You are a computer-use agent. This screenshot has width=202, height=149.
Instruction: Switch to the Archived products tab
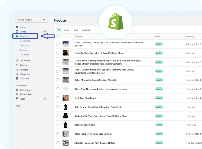[86, 30]
